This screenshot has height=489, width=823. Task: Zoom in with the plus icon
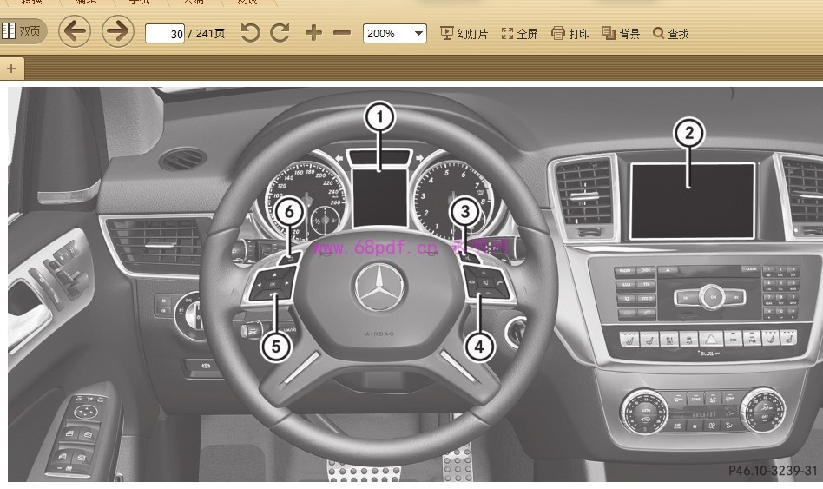coord(313,33)
